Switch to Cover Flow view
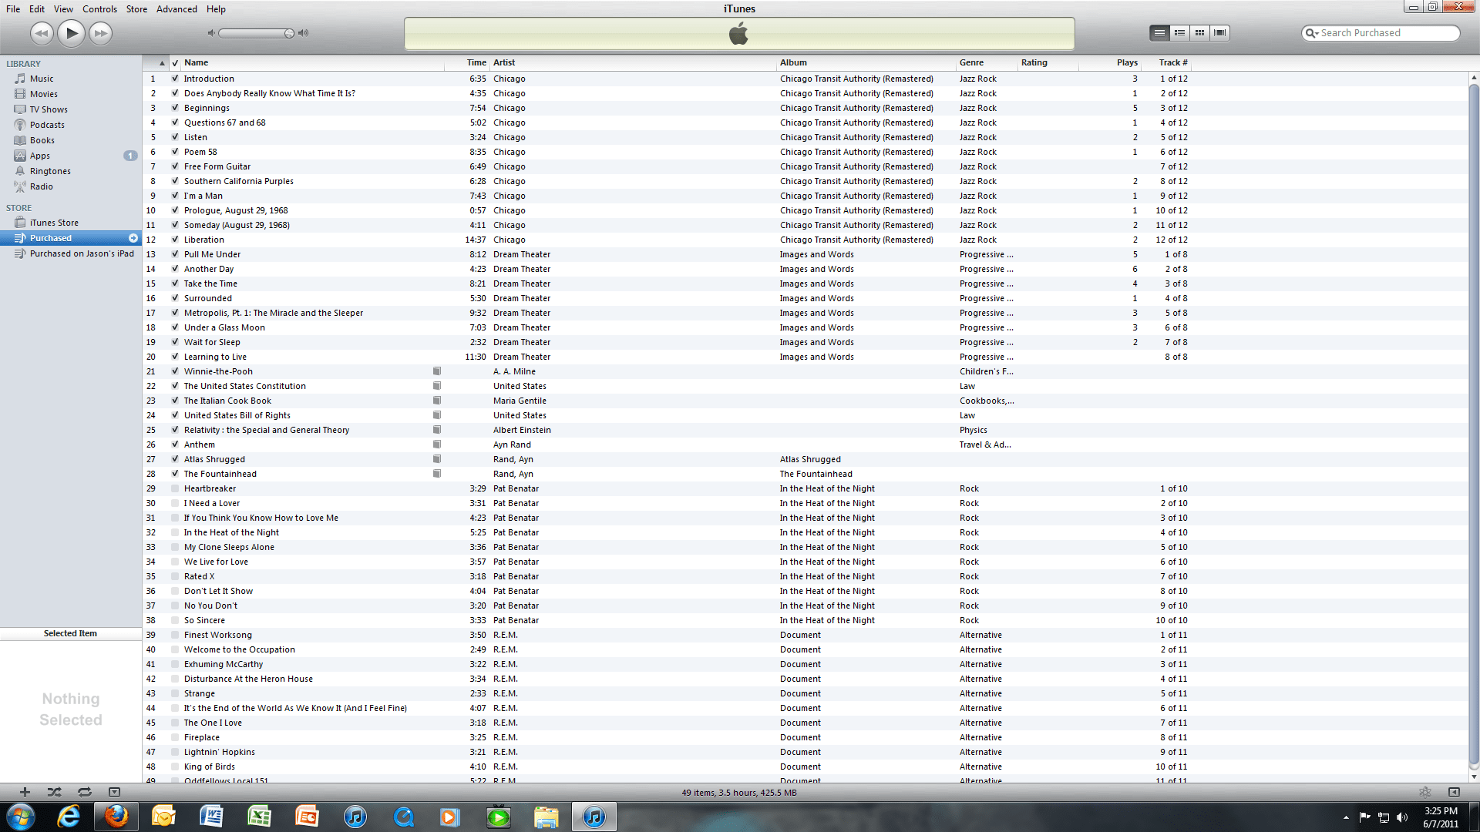This screenshot has width=1480, height=832. [1219, 33]
